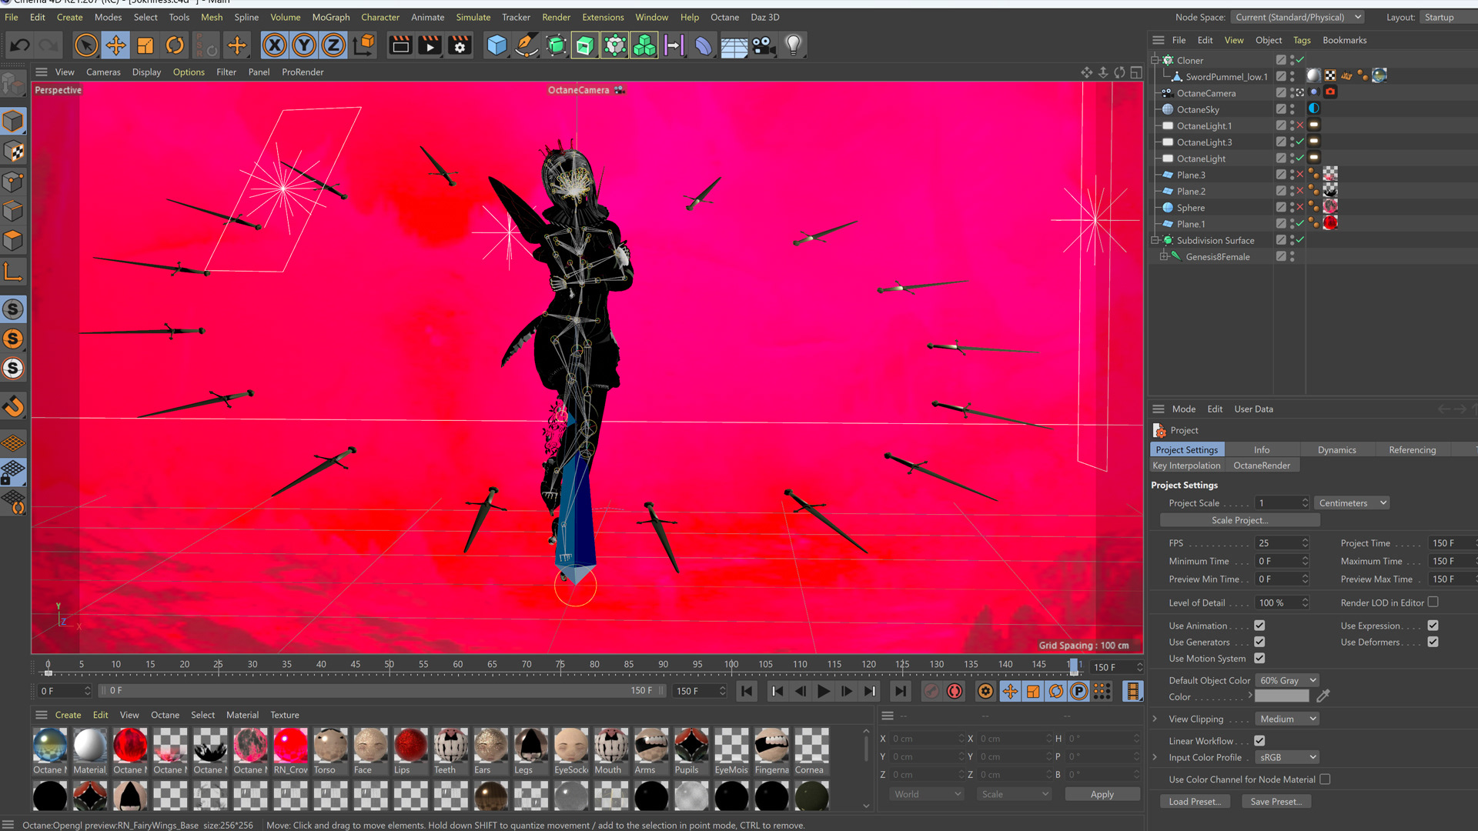The image size is (1478, 831).
Task: Open the MoGraph menu
Action: [x=330, y=17]
